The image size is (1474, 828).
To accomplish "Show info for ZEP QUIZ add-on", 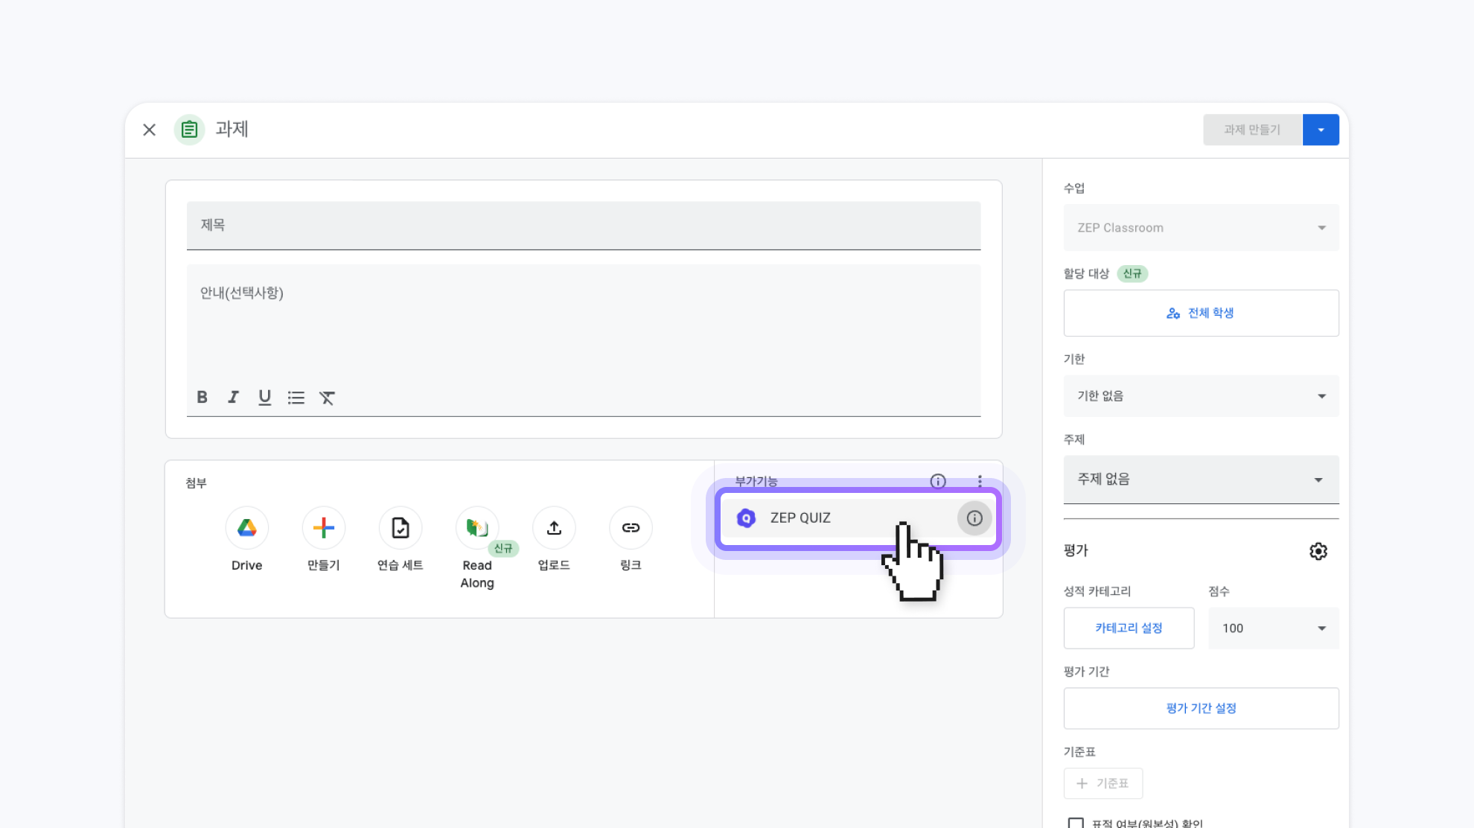I will coord(974,518).
